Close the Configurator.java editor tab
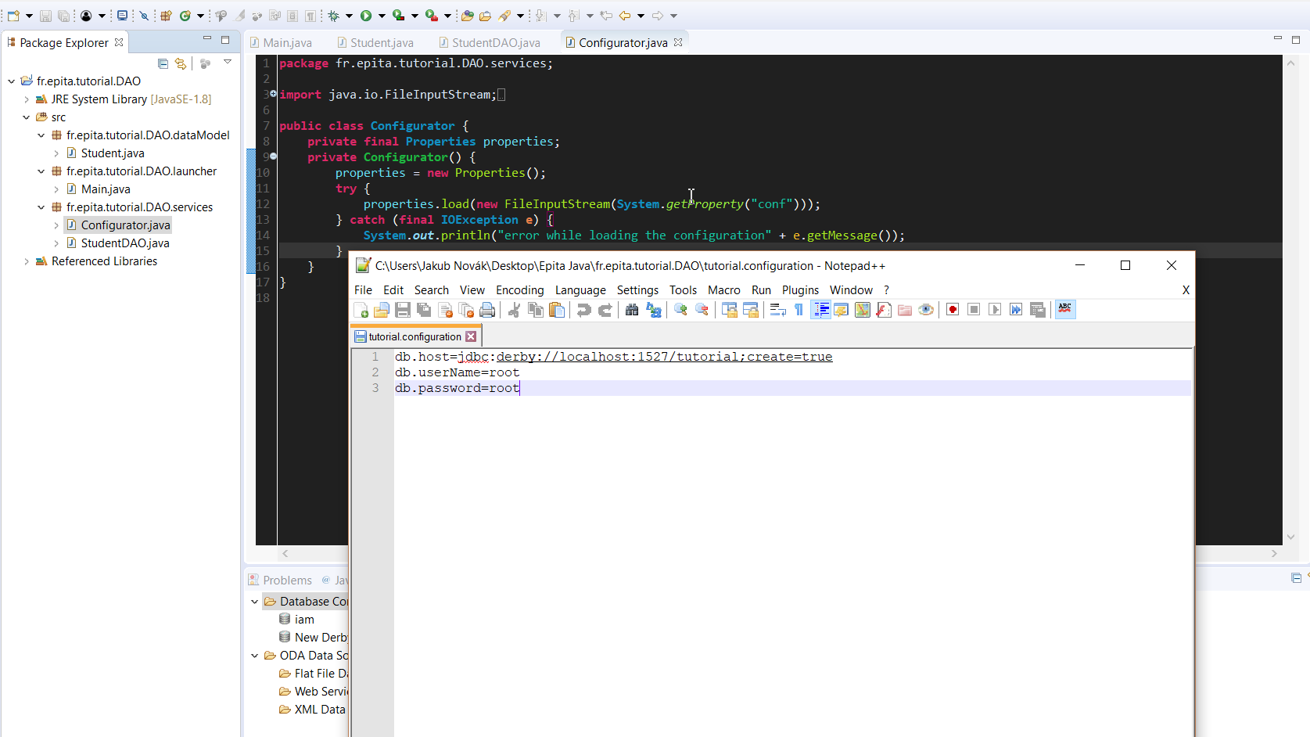This screenshot has height=737, width=1310. tap(678, 42)
